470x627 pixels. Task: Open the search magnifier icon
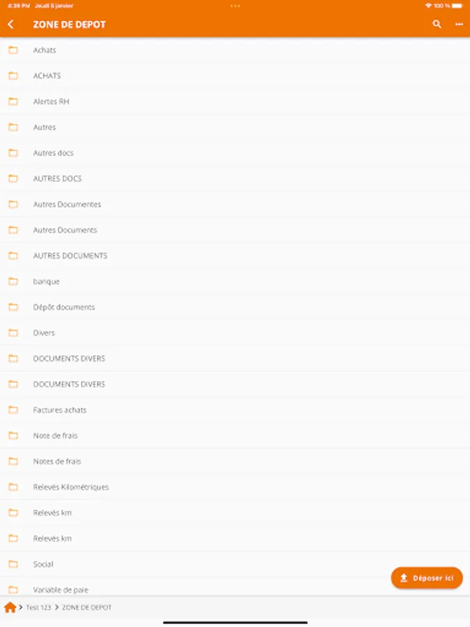[x=437, y=24]
